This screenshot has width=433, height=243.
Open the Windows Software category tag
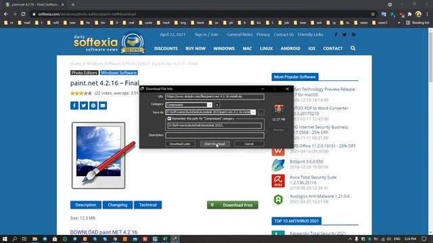click(119, 73)
